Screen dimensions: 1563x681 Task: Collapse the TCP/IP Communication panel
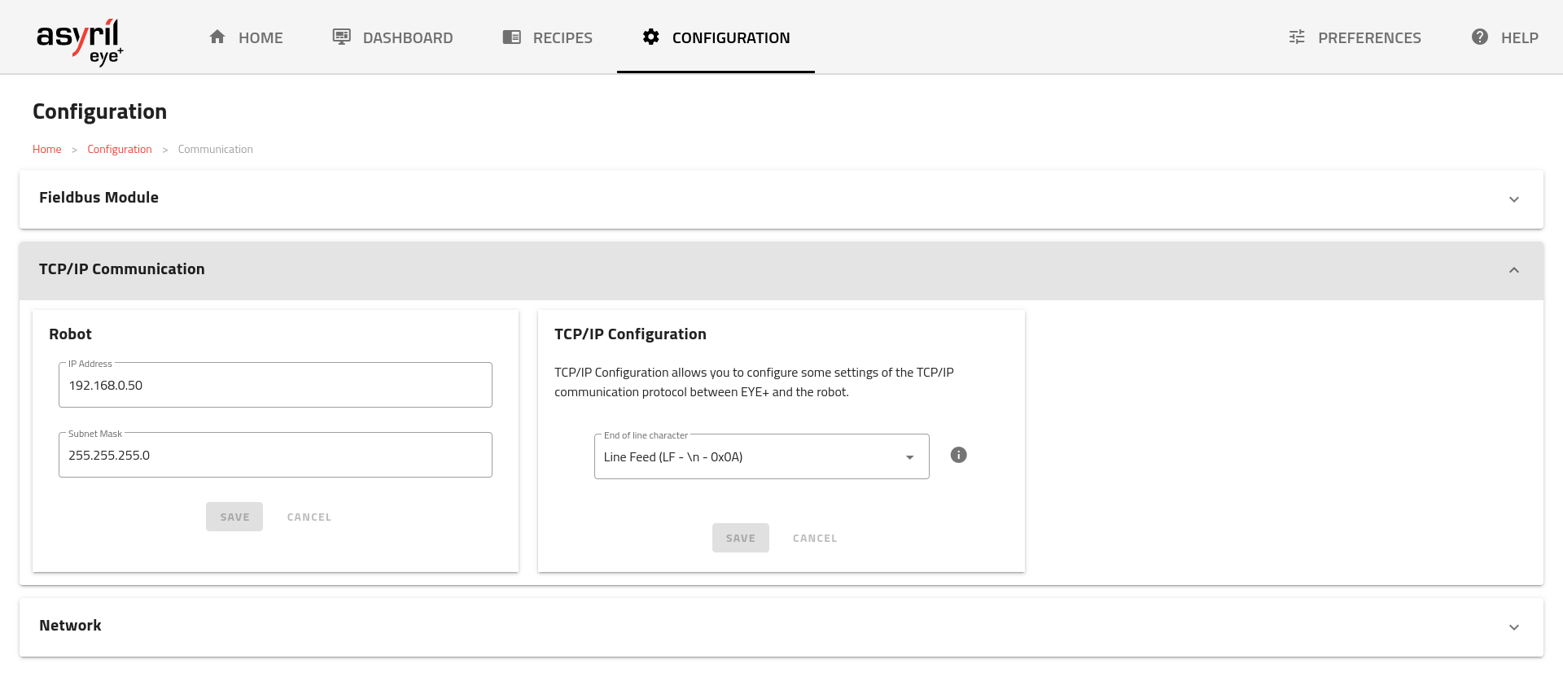(1513, 270)
